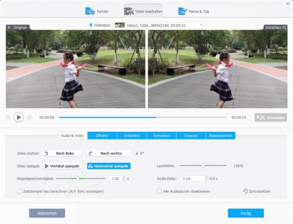Click the Format gear document icon

pyautogui.click(x=90, y=11)
